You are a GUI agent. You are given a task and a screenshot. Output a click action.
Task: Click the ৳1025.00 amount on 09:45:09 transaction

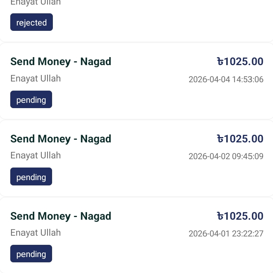point(240,139)
